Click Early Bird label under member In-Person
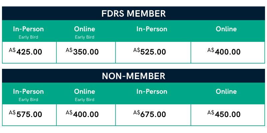This screenshot has height=133, width=267. click(28, 37)
